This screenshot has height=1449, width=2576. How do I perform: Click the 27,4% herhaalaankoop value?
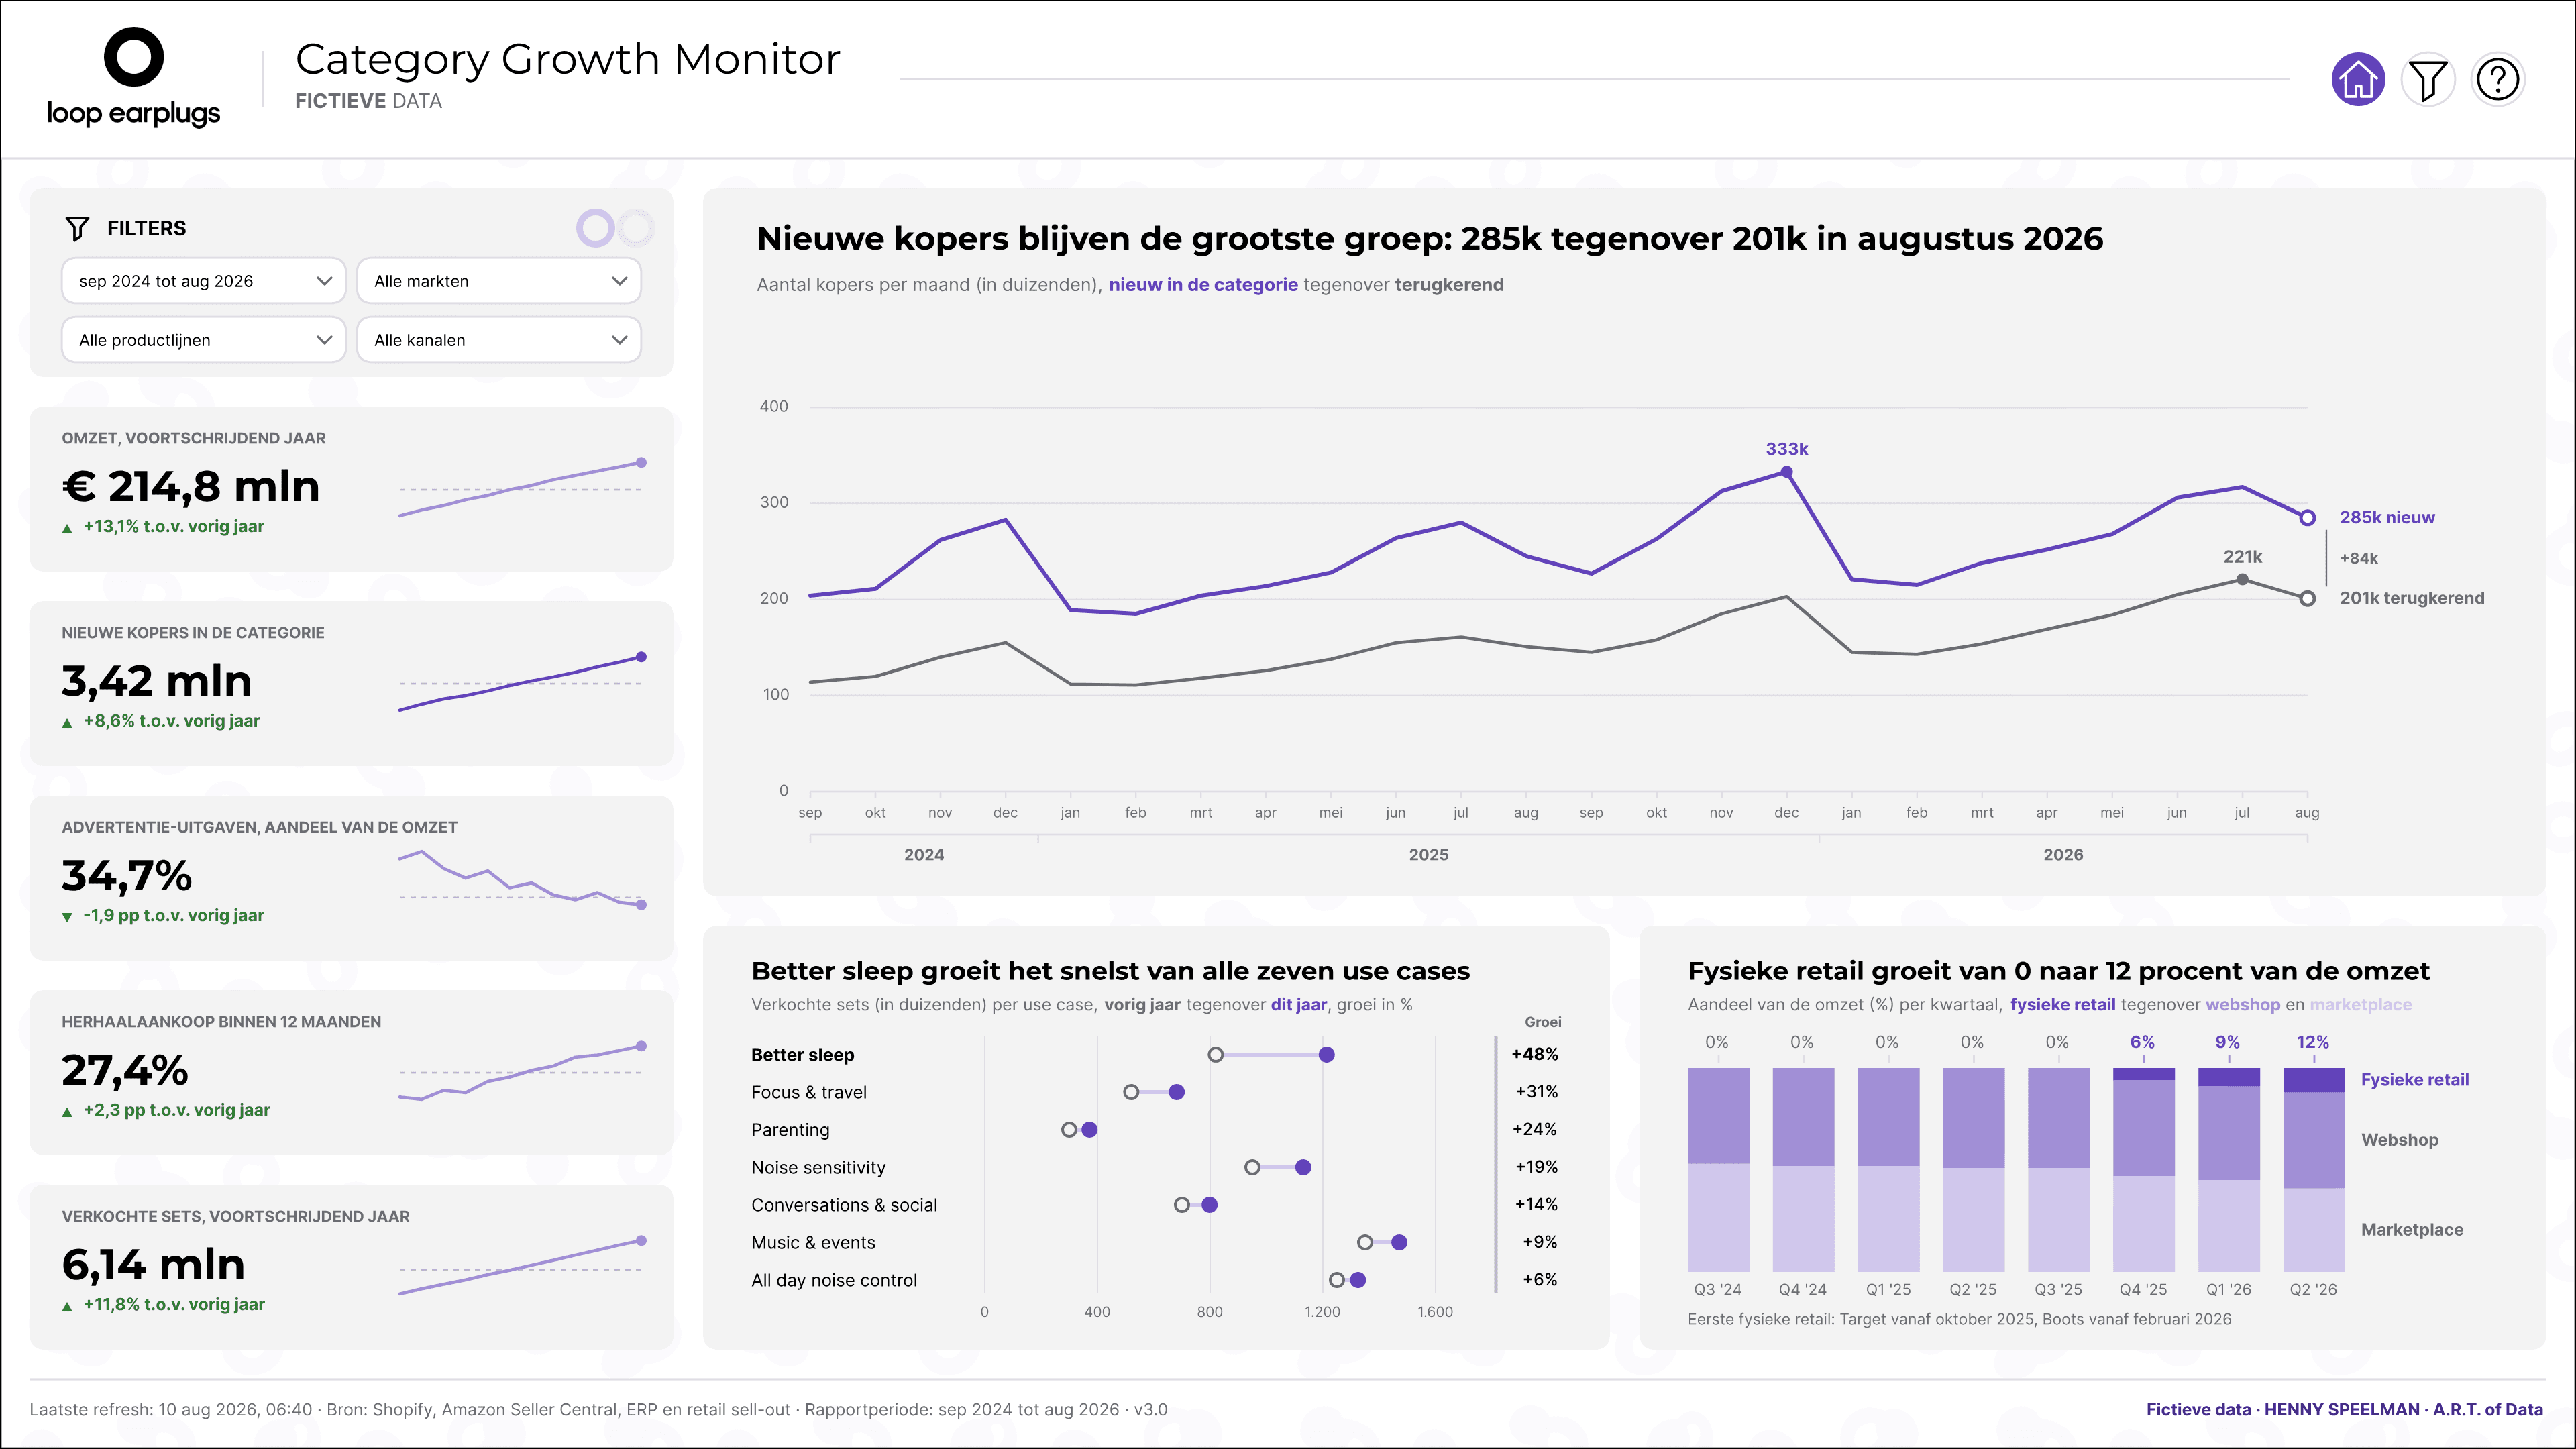click(125, 1070)
